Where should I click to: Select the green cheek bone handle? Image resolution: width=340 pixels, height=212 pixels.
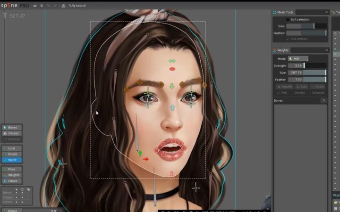click(140, 153)
